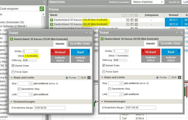Focus the Code eingeben search field

tap(19, 9)
